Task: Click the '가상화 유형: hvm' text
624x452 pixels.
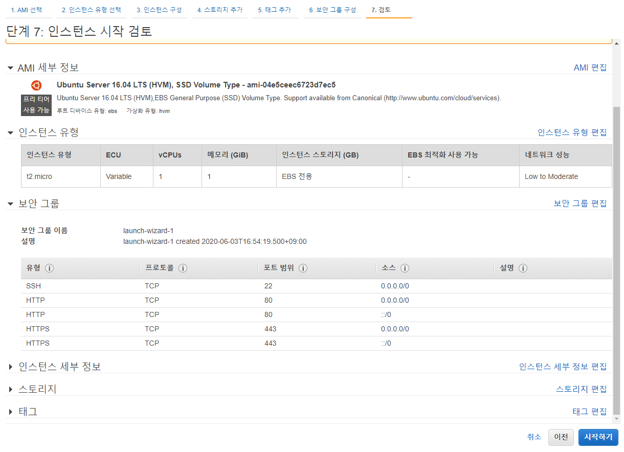Action: point(148,111)
